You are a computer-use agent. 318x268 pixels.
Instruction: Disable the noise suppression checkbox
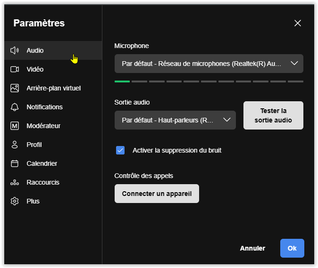pos(120,150)
